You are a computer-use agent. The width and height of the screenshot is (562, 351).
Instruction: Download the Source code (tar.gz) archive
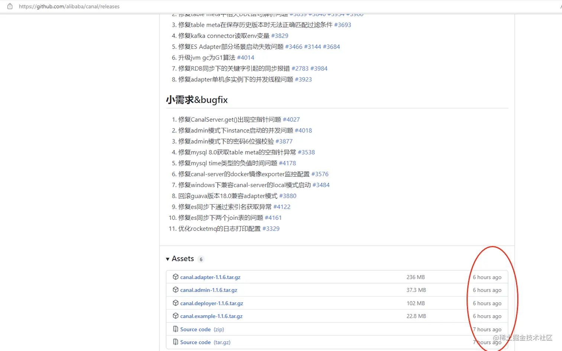pyautogui.click(x=196, y=342)
